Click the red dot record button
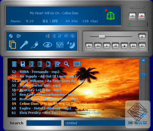The image size is (153, 131). (142, 16)
